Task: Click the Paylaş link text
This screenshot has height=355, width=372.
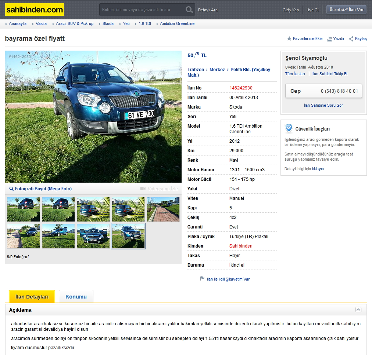Action: tap(361, 39)
